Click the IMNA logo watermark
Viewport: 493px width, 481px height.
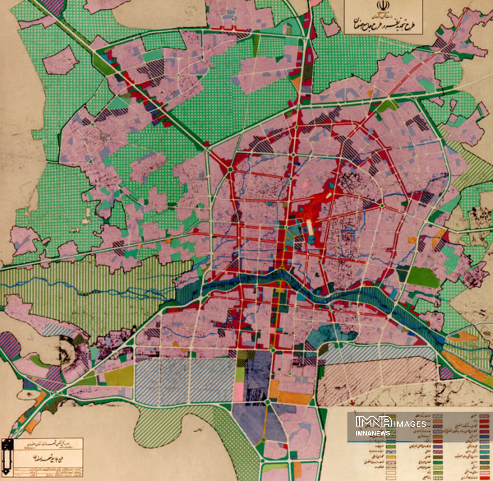tap(373, 421)
